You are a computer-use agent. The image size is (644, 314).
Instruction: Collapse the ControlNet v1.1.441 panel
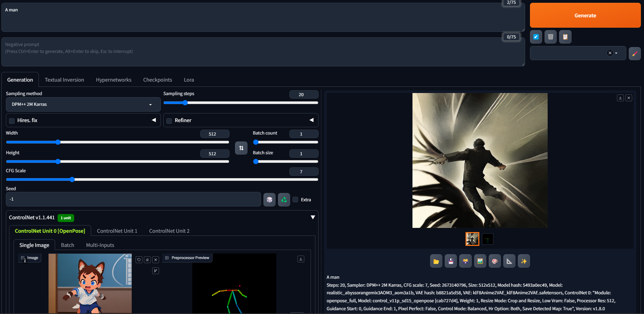313,217
